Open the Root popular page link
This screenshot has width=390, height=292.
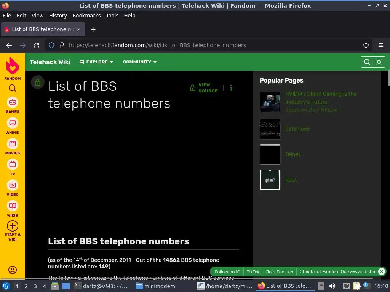pos(291,180)
